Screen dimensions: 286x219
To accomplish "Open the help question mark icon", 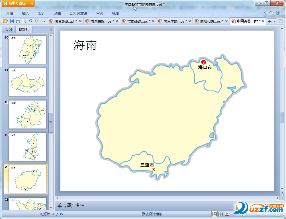I will click(278, 13).
